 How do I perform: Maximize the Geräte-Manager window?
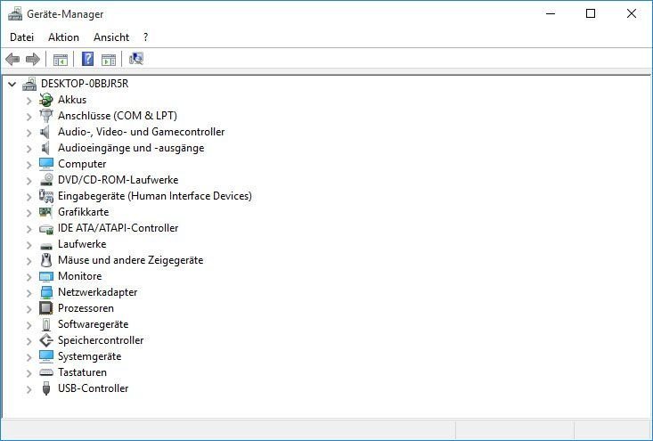tap(591, 13)
